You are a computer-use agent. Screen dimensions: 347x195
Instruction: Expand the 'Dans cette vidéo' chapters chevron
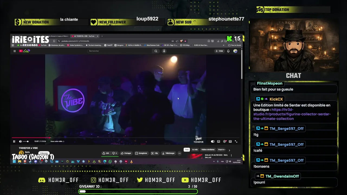tap(64, 141)
